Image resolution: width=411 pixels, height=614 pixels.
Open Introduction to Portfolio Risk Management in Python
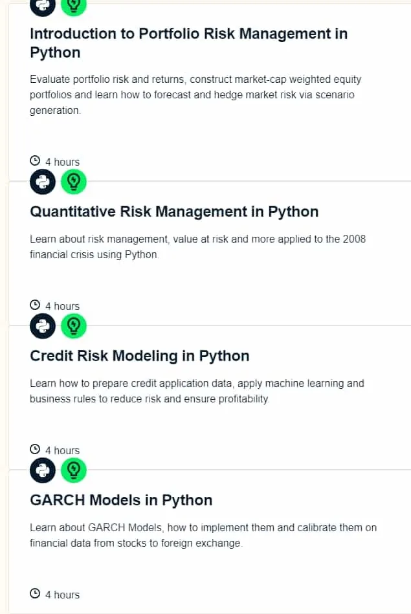[188, 43]
